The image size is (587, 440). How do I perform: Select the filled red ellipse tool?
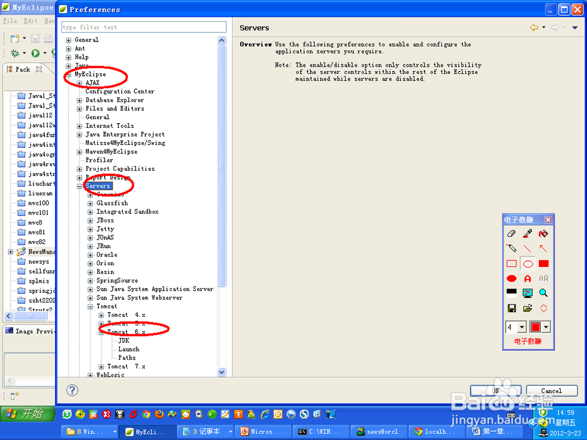click(x=511, y=278)
